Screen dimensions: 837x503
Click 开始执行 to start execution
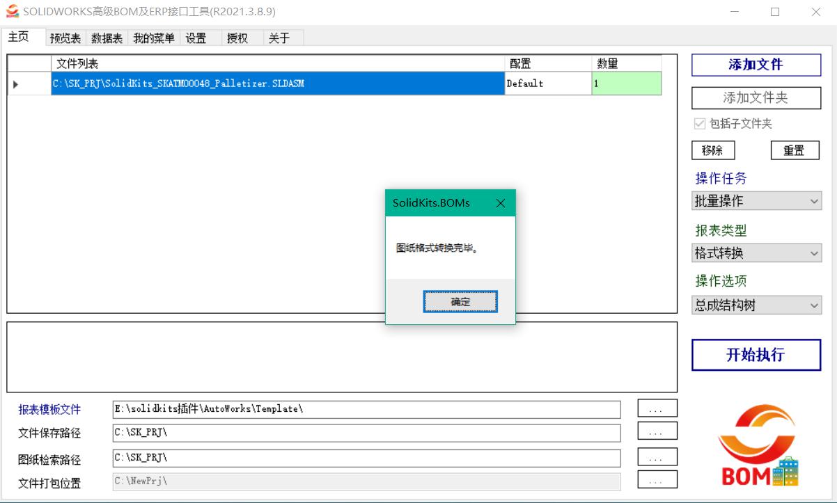pyautogui.click(x=756, y=355)
